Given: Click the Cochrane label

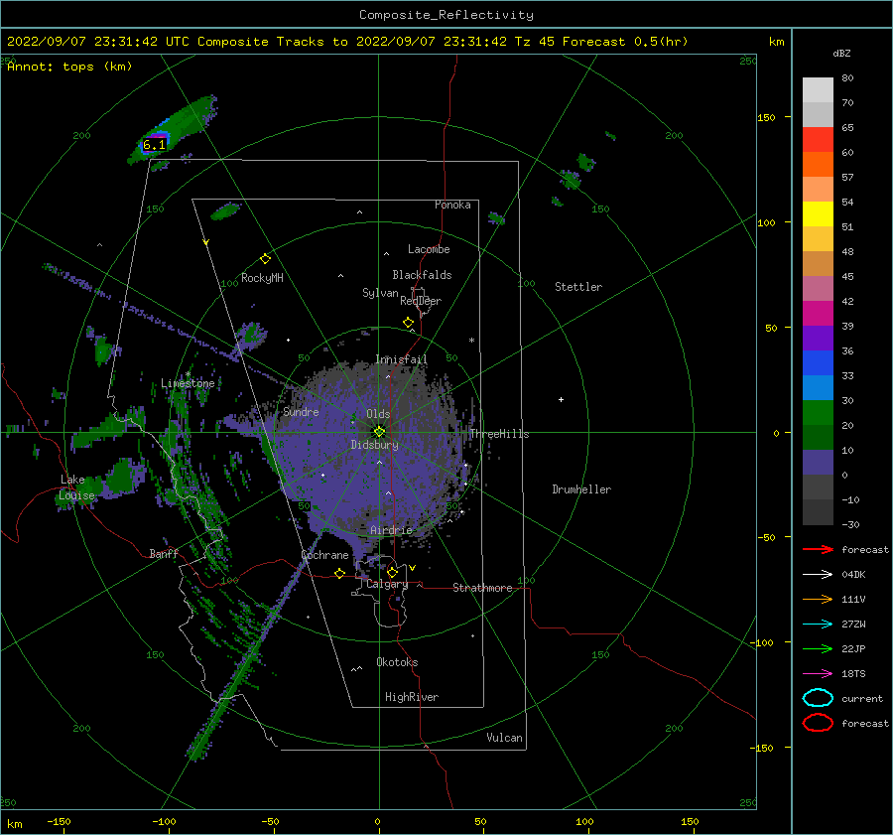Looking at the screenshot, I should [x=324, y=555].
